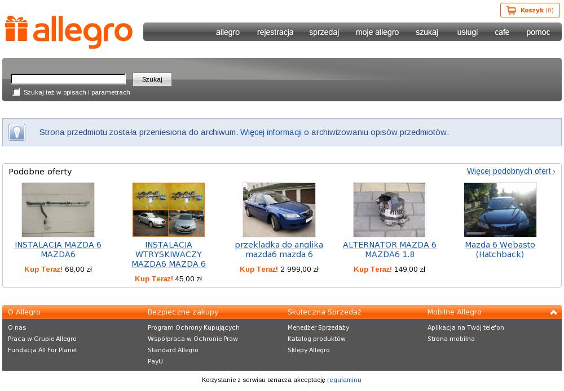Click the 149,00 zł Kup Teraz price
This screenshot has height=391, width=564.
[390, 269]
